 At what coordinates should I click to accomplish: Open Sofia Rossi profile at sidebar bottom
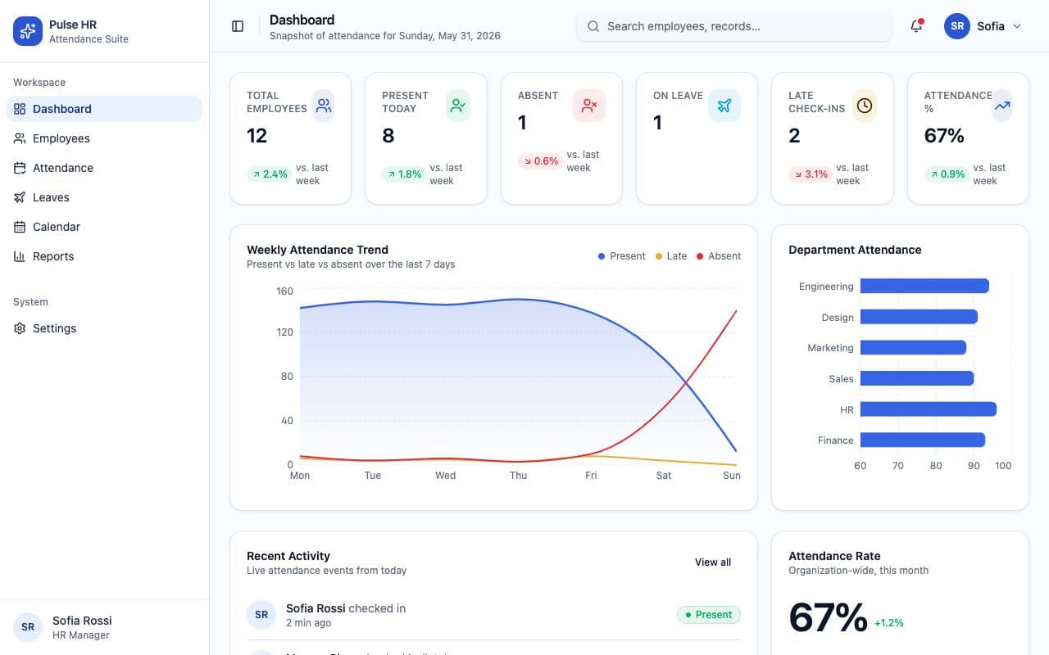[x=104, y=627]
